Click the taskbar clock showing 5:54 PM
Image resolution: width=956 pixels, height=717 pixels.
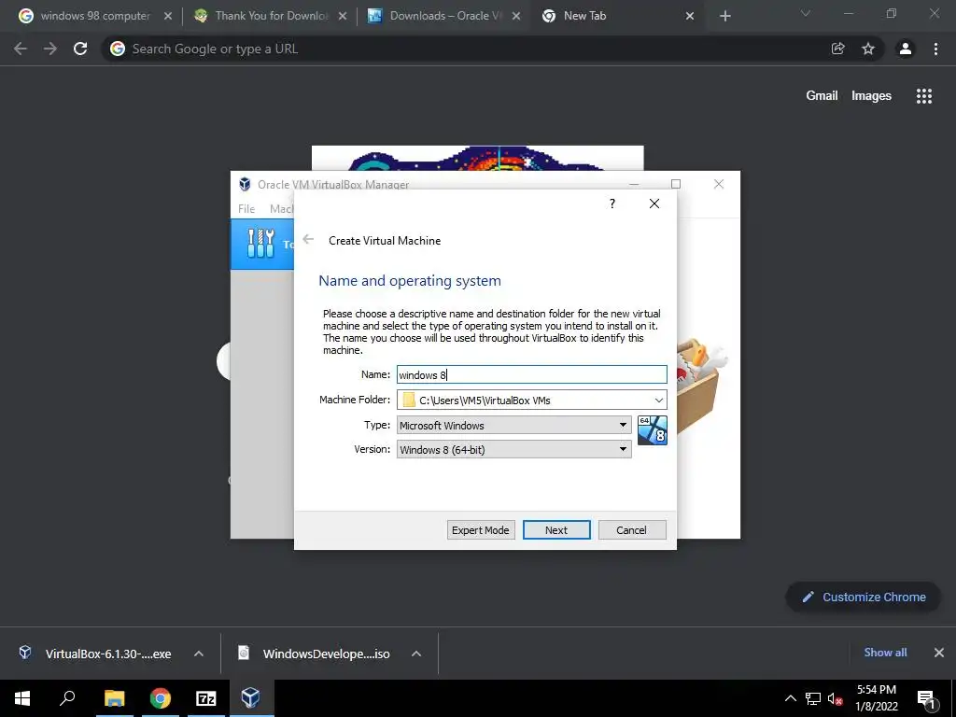coord(877,698)
